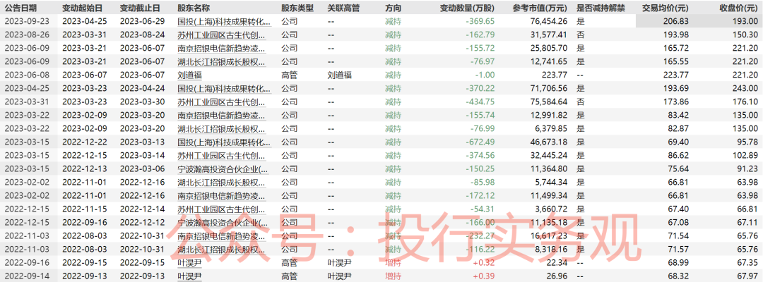Viewport: 763px width, 282px height.
Task: Click closing price 176.10
Action: [747, 102]
